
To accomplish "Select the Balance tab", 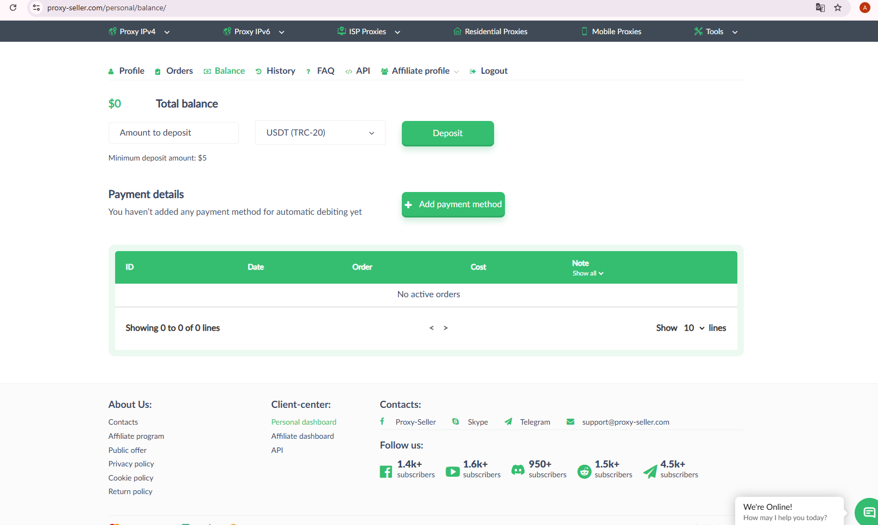I will pos(230,71).
